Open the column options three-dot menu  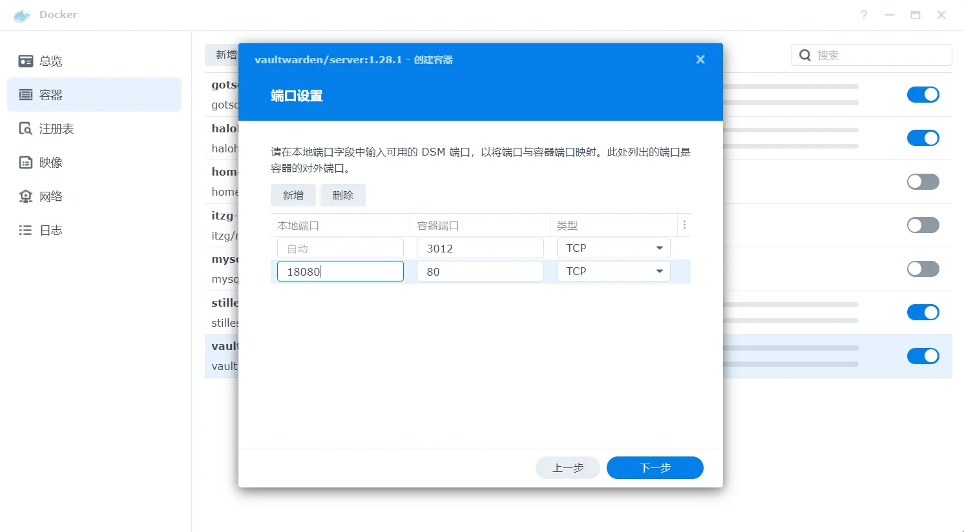(684, 225)
